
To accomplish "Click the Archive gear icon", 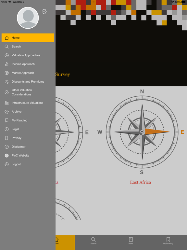I will [x=6, y=112].
